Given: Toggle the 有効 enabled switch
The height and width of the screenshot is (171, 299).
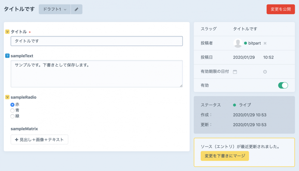Looking at the screenshot, I should [x=283, y=85].
